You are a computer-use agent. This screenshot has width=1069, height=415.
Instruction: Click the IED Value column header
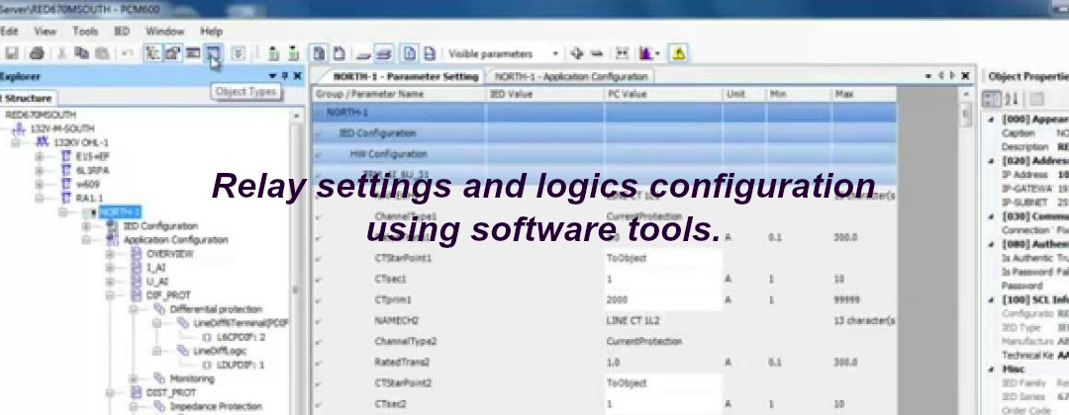click(x=545, y=94)
